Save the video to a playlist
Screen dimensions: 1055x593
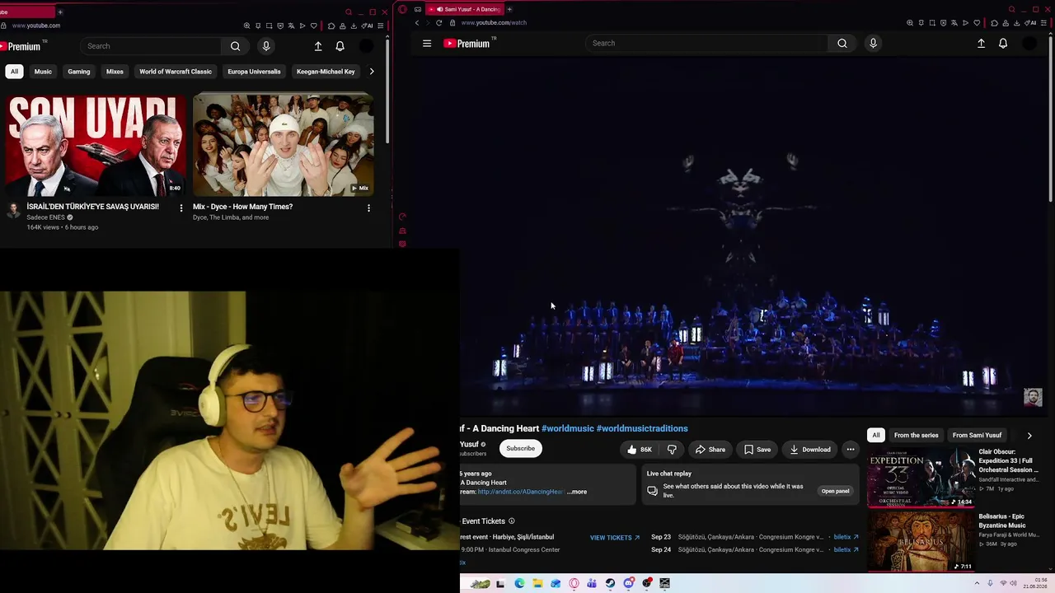[757, 450]
